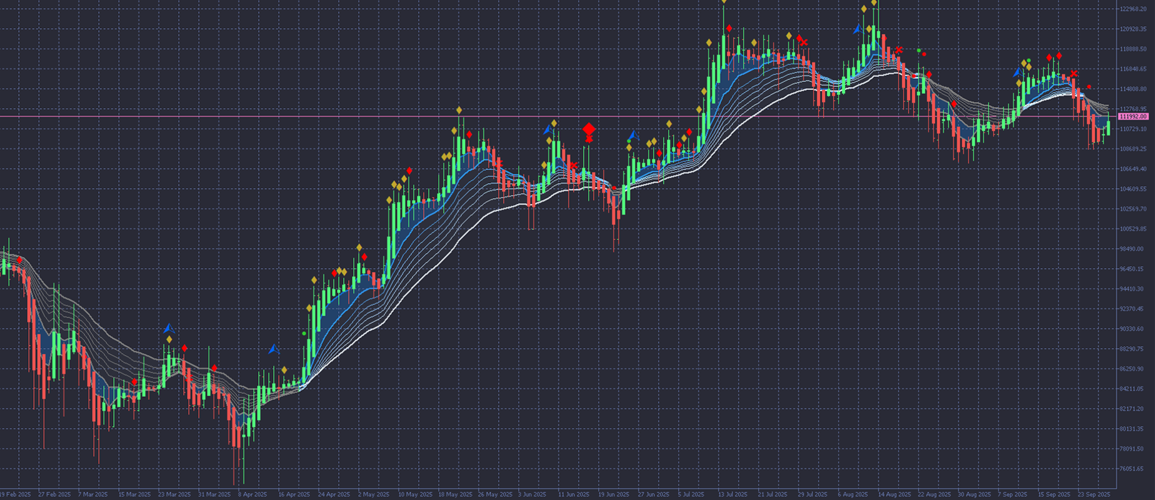The width and height of the screenshot is (1155, 500).
Task: Click the 118888.50 price axis label
Action: (x=1133, y=49)
